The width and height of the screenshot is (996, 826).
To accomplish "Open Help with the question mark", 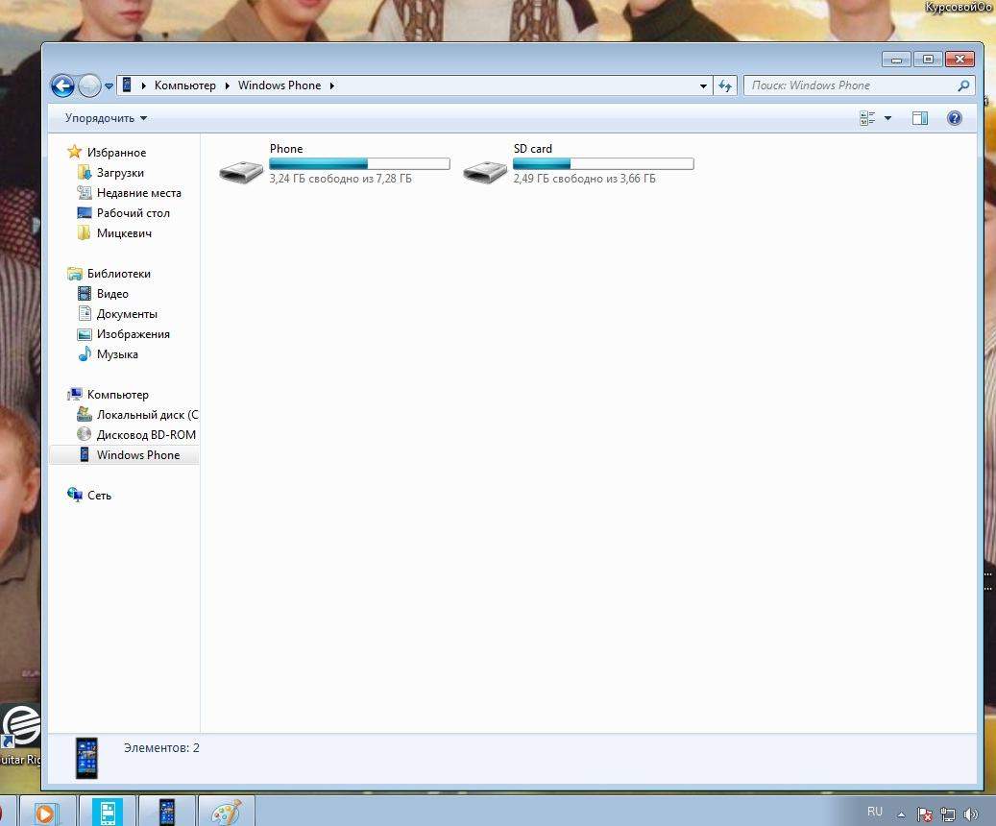I will [954, 118].
